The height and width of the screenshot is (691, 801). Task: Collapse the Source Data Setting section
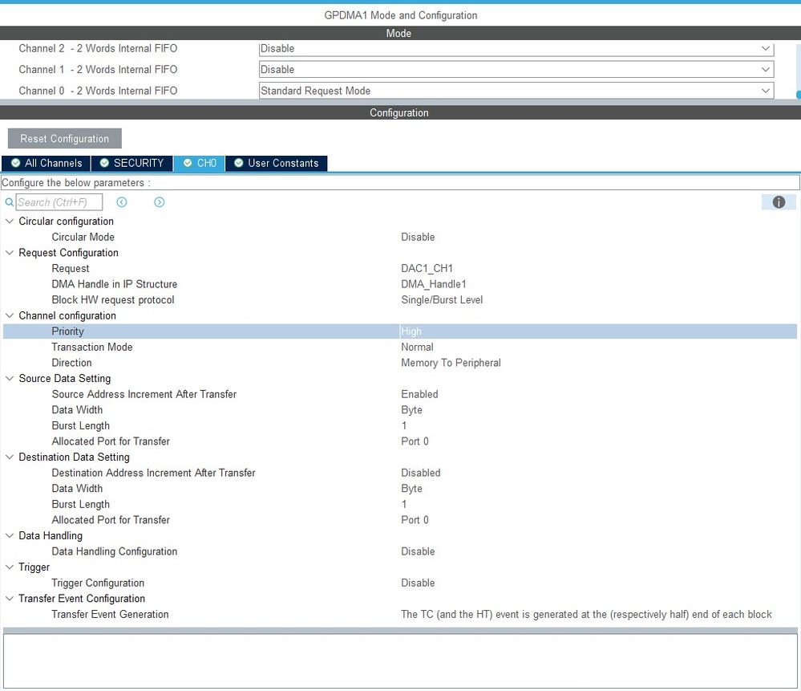coord(10,378)
